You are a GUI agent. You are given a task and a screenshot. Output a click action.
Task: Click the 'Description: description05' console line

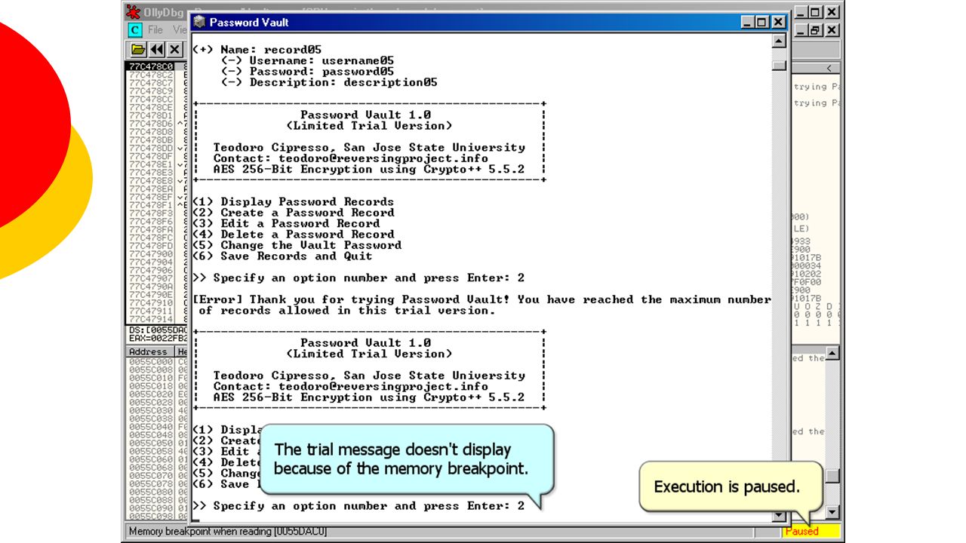pos(329,82)
